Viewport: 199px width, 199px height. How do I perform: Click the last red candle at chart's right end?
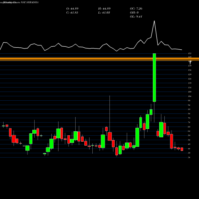point(182,149)
